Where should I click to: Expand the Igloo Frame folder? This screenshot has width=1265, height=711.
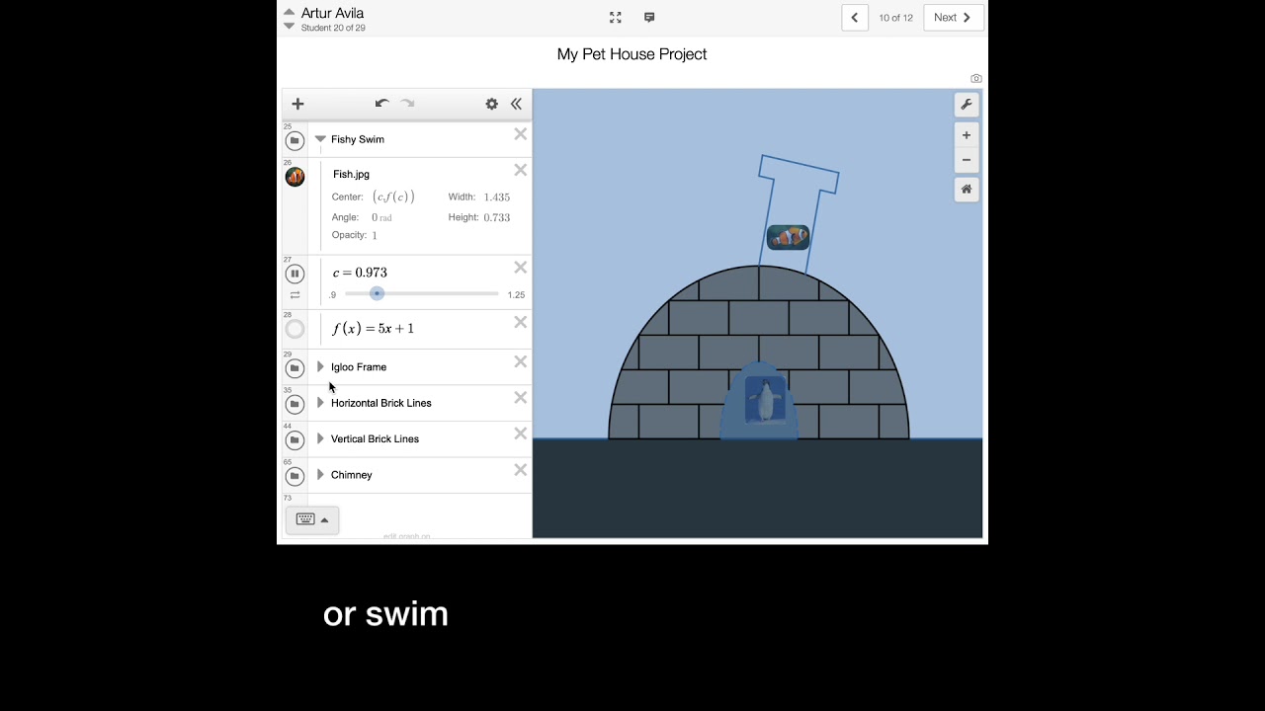coord(320,366)
